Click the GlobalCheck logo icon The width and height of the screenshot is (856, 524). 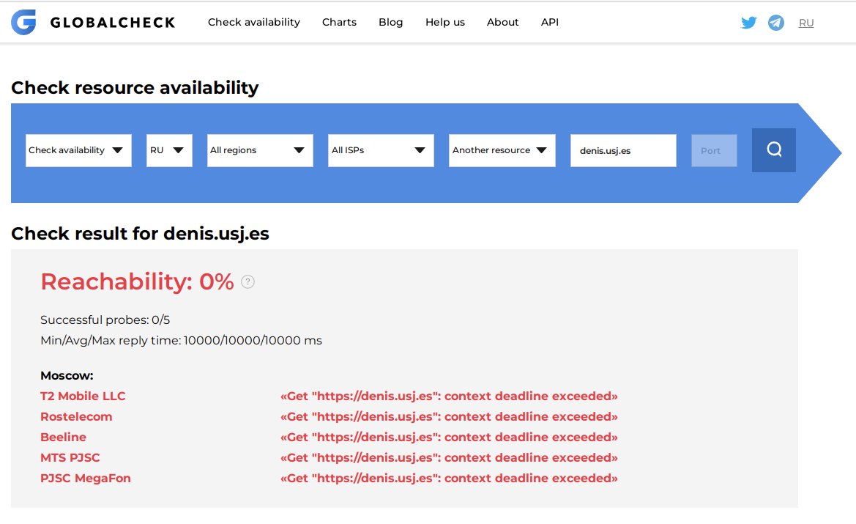click(x=23, y=23)
